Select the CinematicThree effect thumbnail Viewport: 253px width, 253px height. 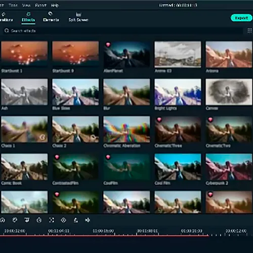[178, 129]
